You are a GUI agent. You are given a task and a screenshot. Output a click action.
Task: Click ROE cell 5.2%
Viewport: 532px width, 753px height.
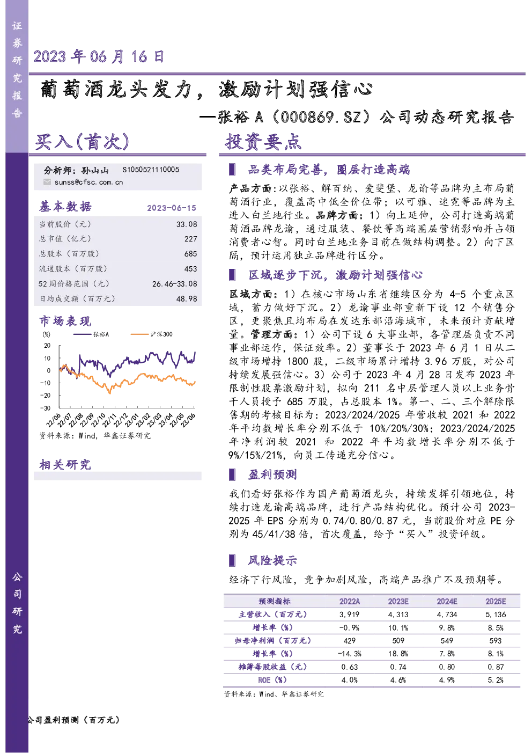[496, 680]
